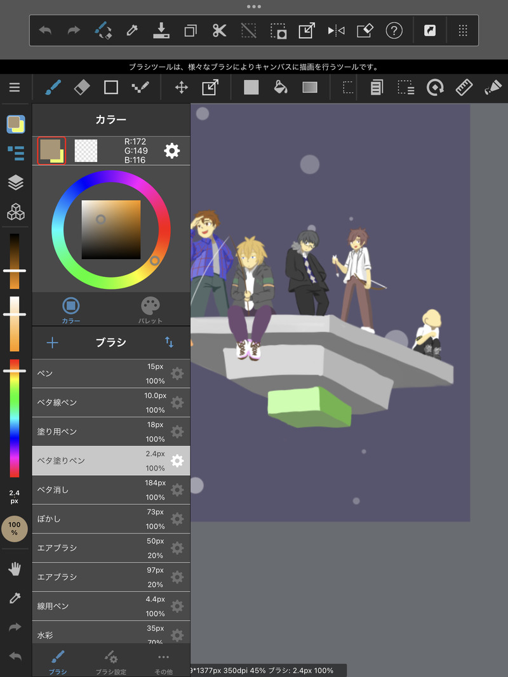Tap the 100% opacity circle in the sidebar
508x677 pixels.
(15, 528)
